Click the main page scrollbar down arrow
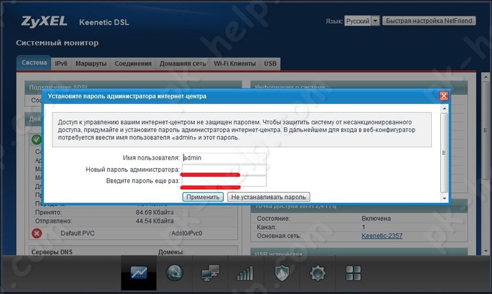The width and height of the screenshot is (492, 294). click(485, 251)
